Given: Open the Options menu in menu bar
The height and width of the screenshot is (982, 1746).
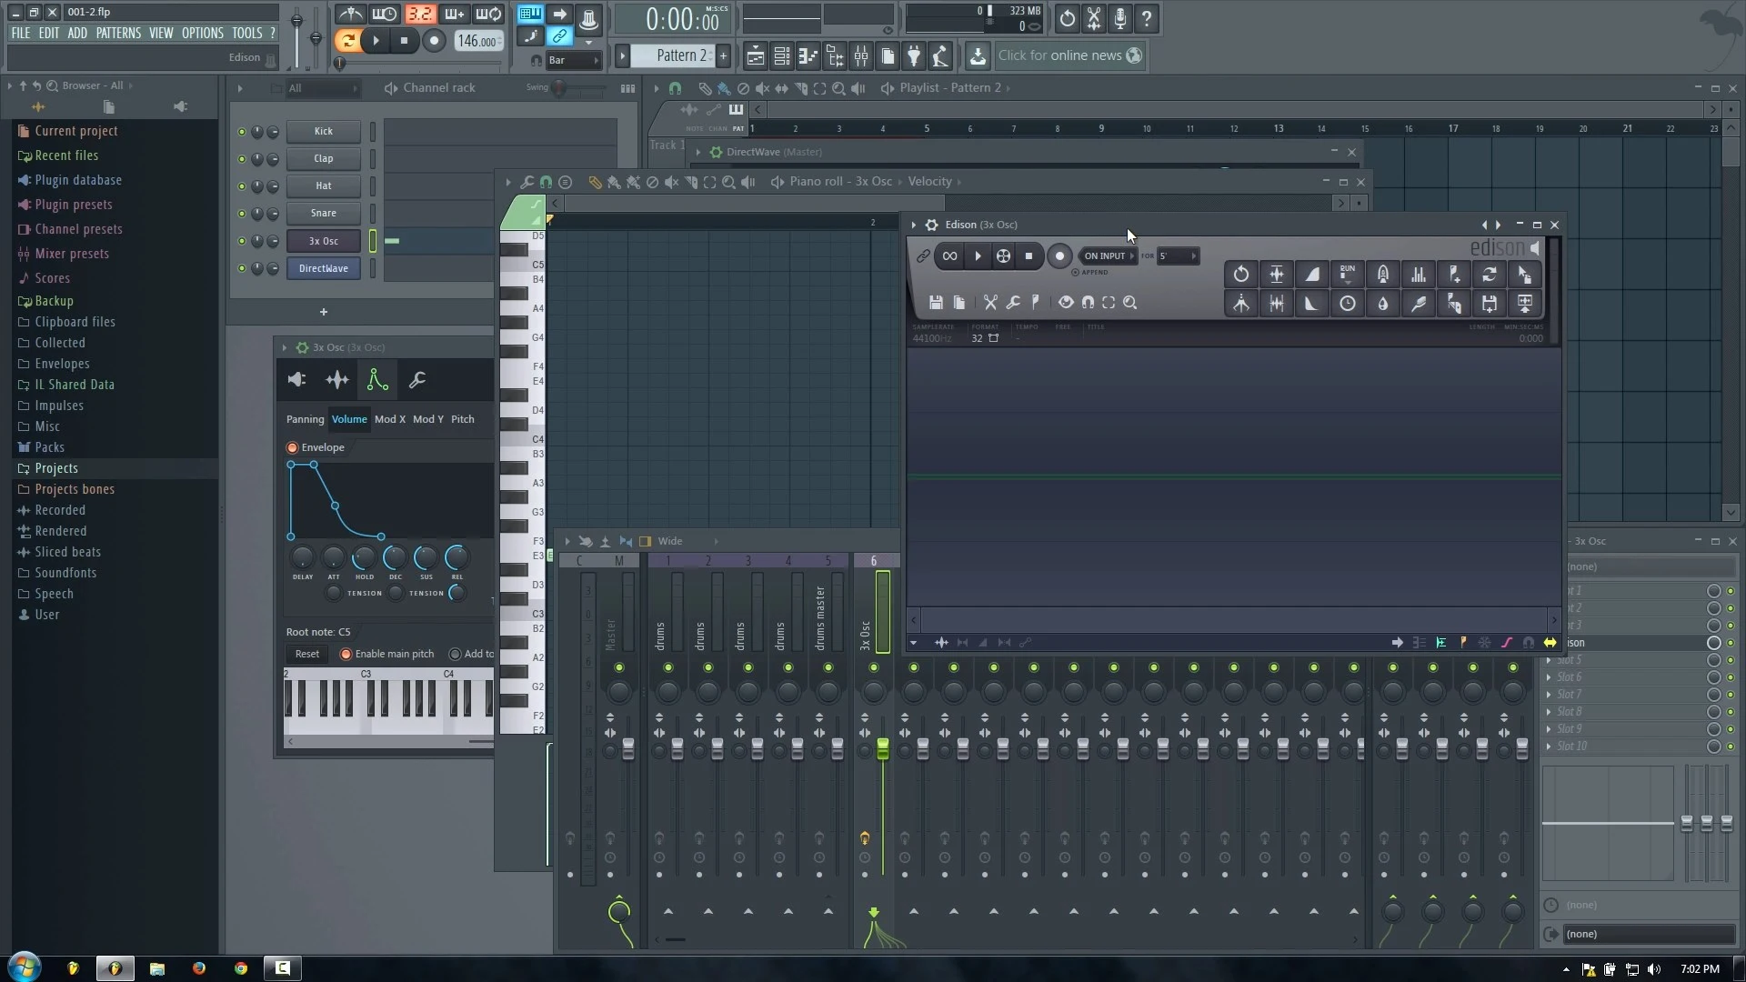Looking at the screenshot, I should coord(202,33).
